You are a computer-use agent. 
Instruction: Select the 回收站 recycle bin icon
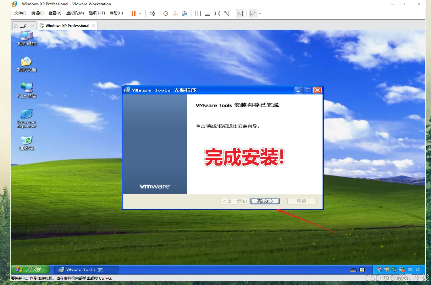[x=27, y=143]
